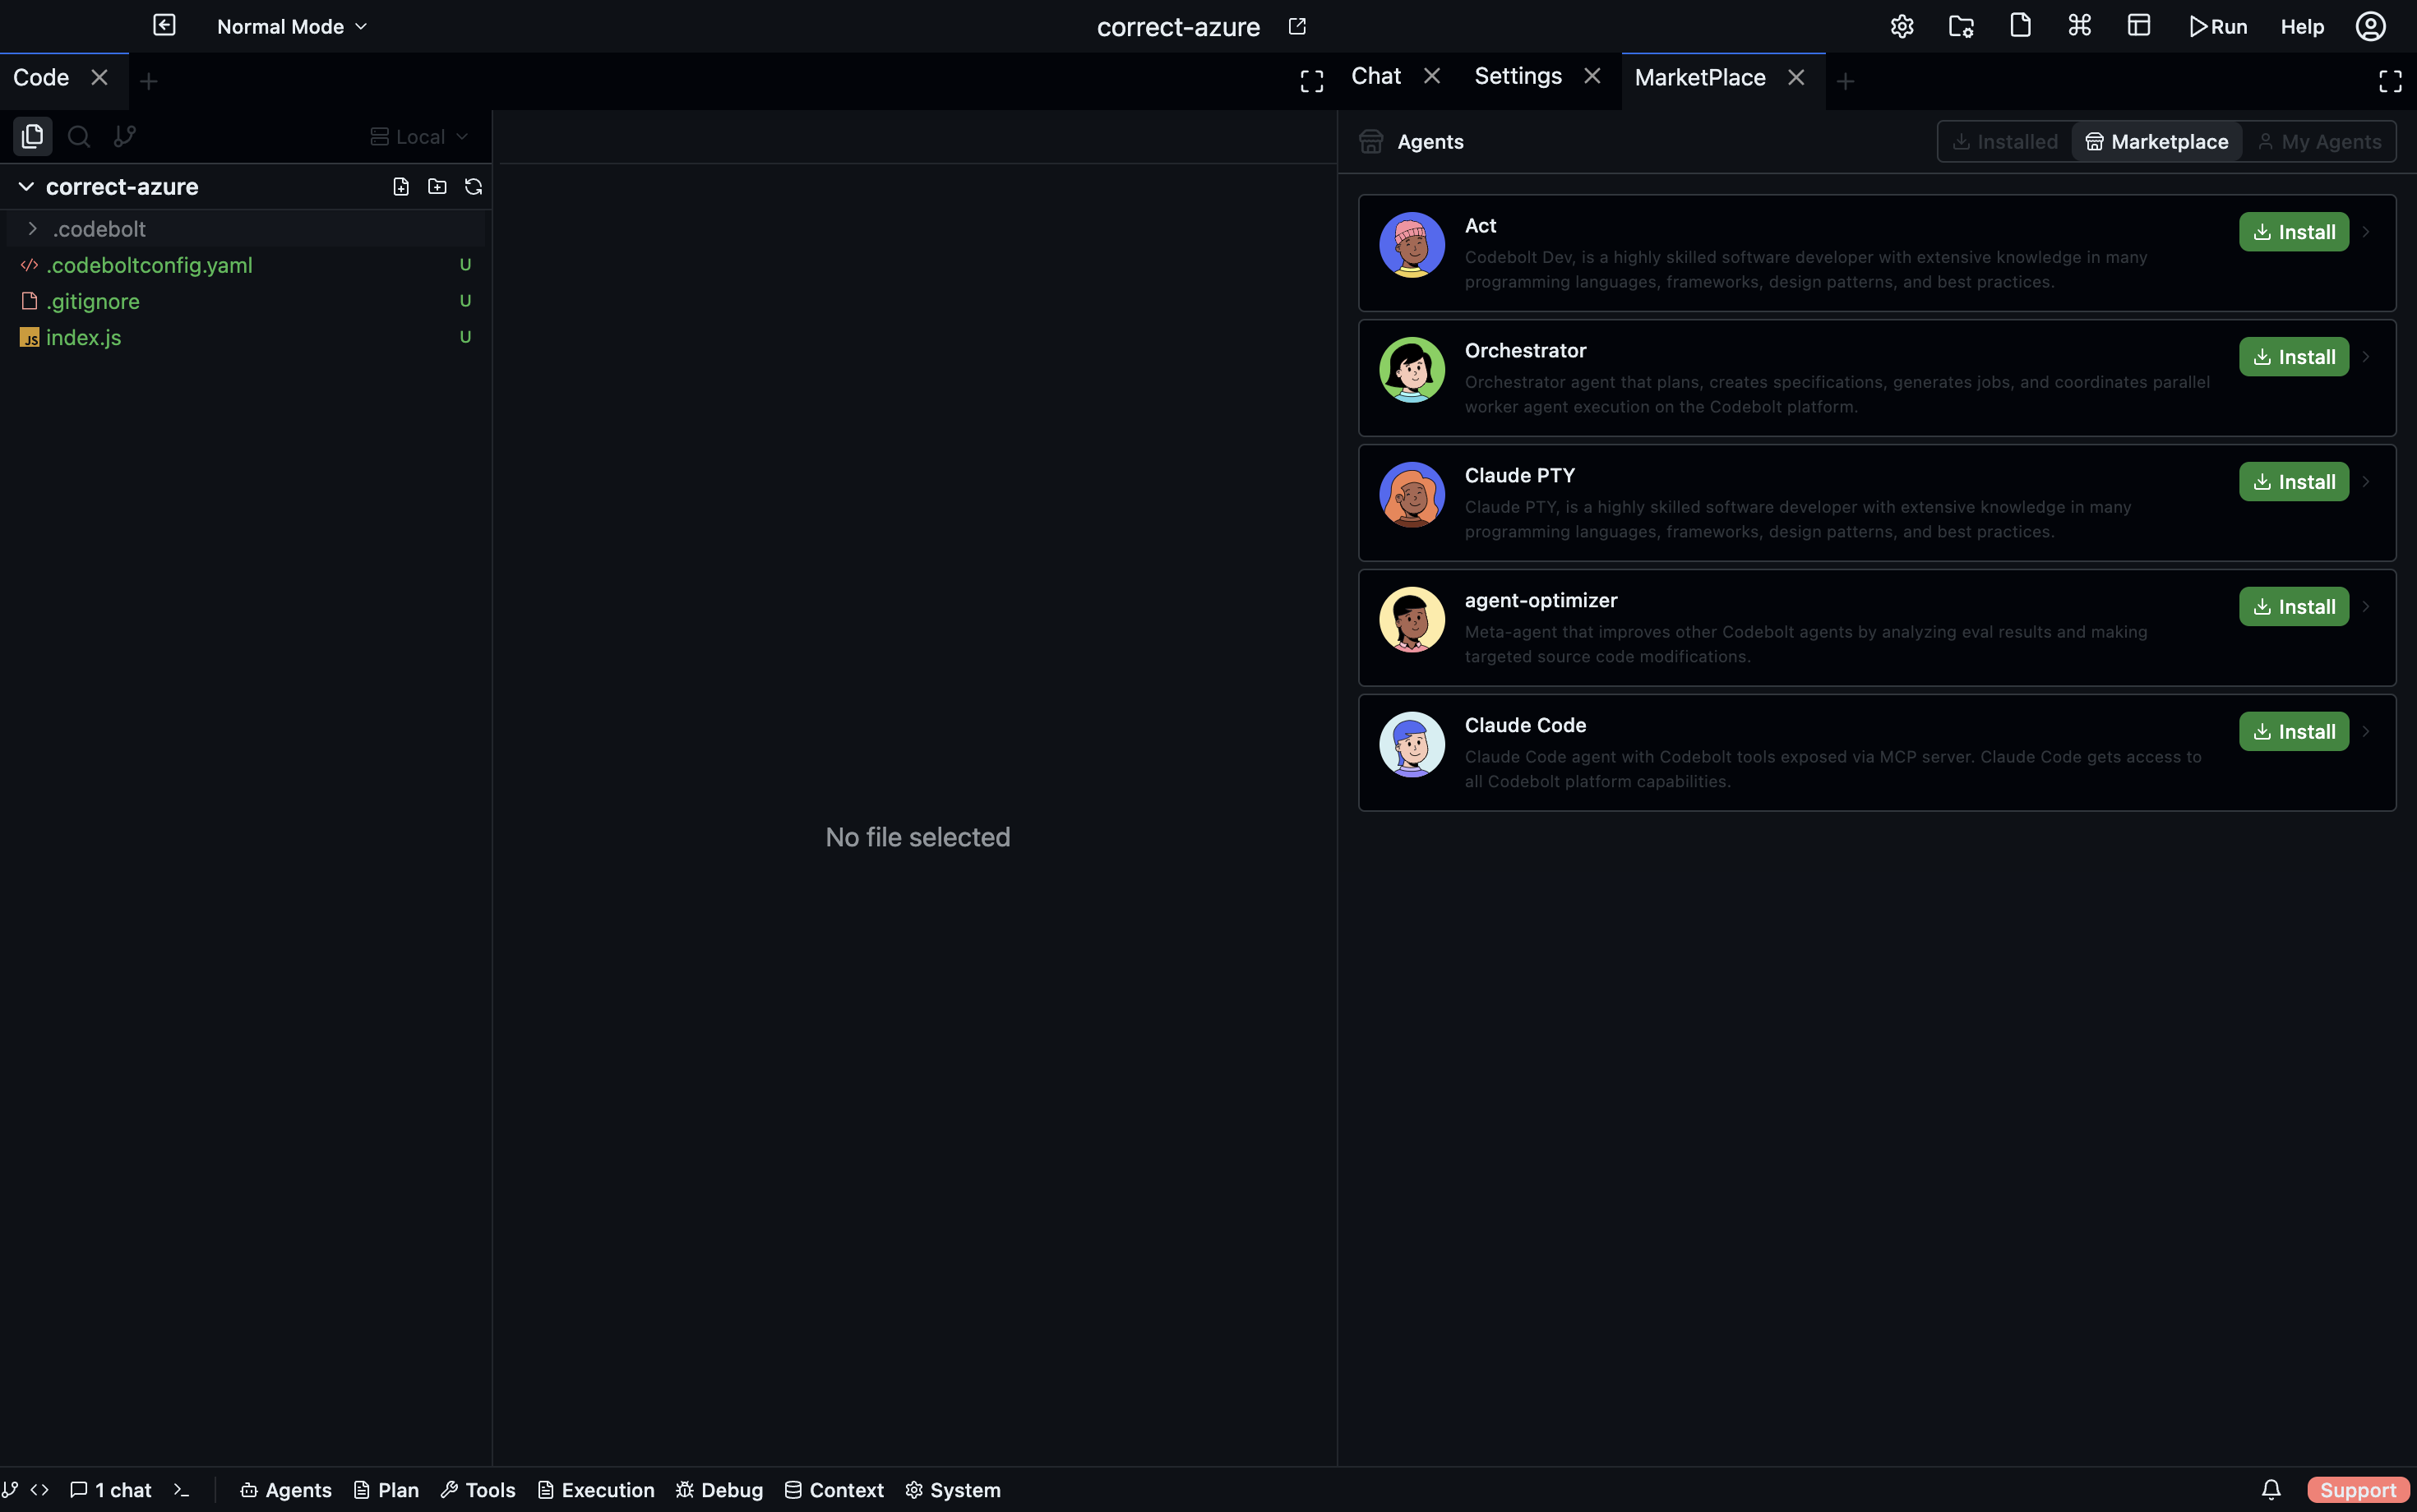Open the Normal Mode dropdown

coord(292,27)
